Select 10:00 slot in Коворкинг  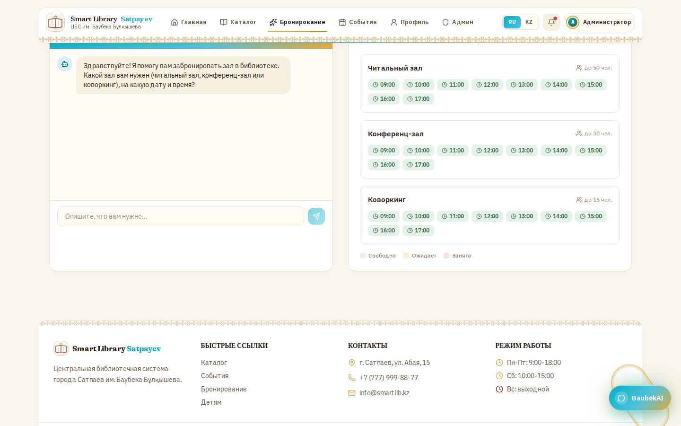(x=418, y=216)
